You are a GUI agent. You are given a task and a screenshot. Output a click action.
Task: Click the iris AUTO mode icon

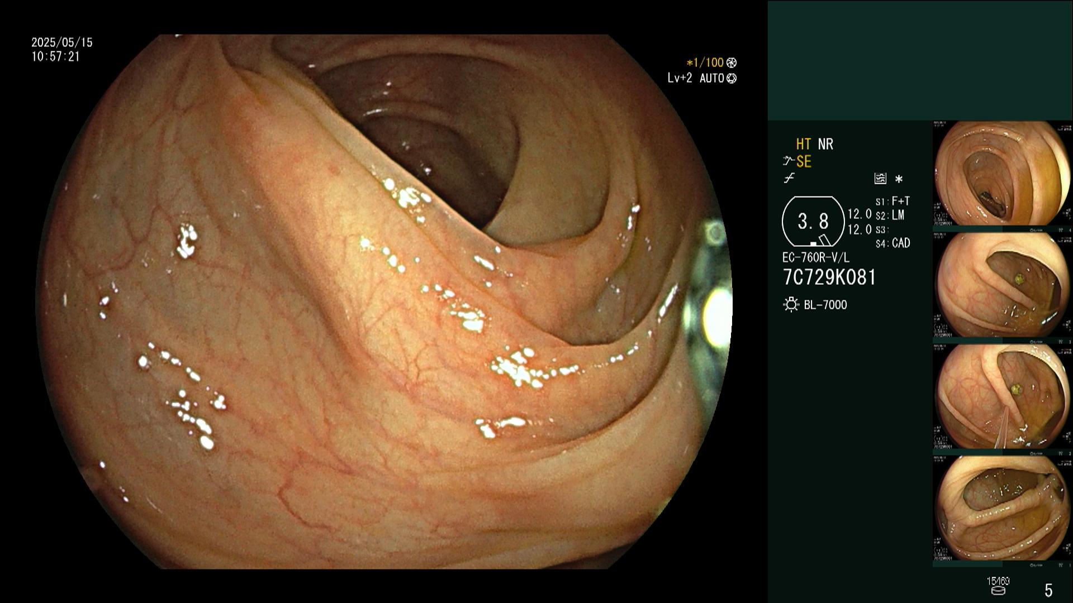[x=732, y=79]
